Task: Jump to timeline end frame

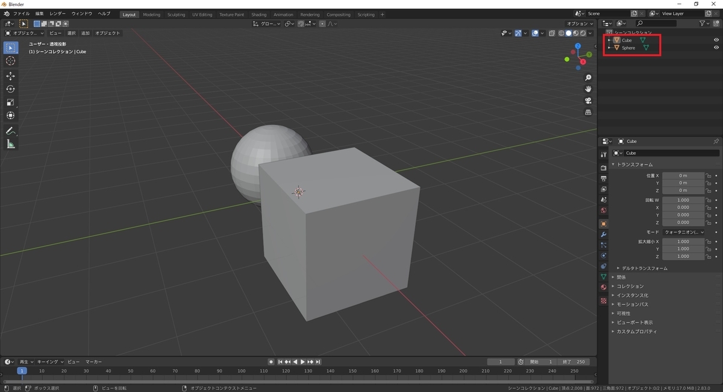Action: click(x=318, y=362)
